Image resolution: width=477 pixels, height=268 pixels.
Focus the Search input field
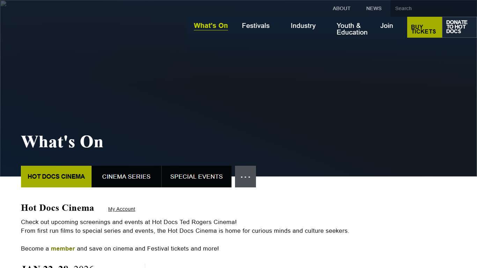click(x=433, y=8)
